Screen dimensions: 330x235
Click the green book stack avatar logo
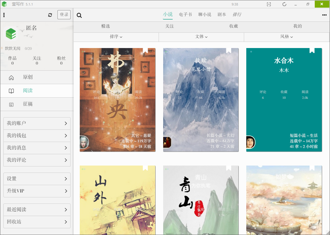11,33
